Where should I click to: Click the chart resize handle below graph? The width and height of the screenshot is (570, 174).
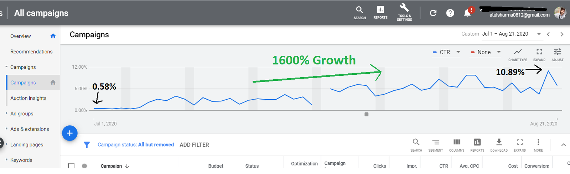pos(366,114)
